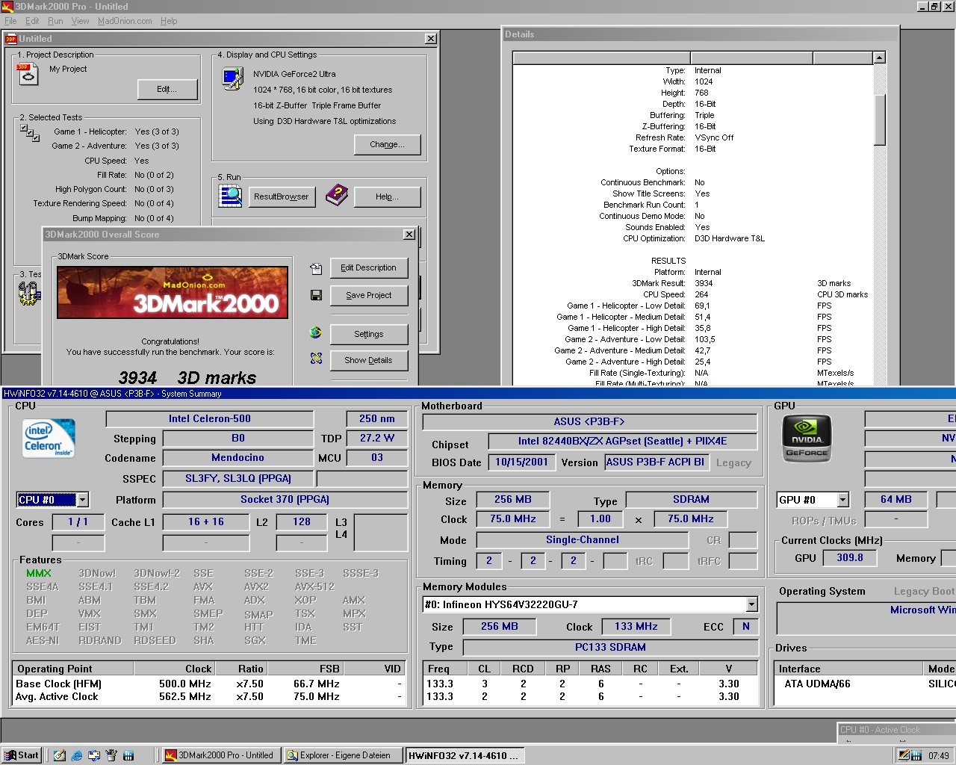This screenshot has width=956, height=765.
Task: Click the '3DMark Result:' value 3934
Action: (x=704, y=283)
